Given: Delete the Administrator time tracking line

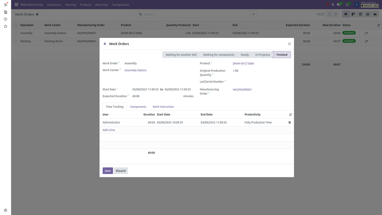Looking at the screenshot, I should click(x=289, y=122).
